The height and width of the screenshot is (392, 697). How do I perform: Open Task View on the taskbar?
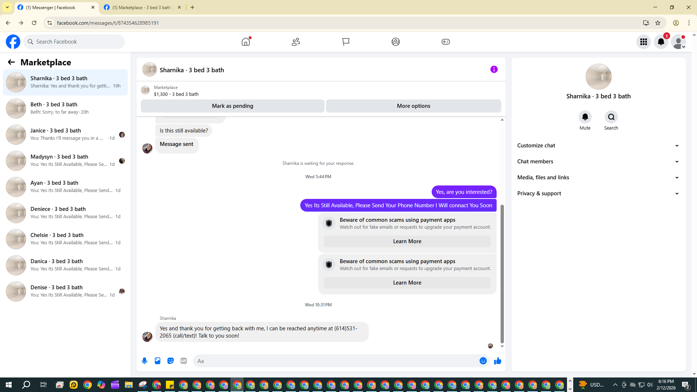[43, 385]
